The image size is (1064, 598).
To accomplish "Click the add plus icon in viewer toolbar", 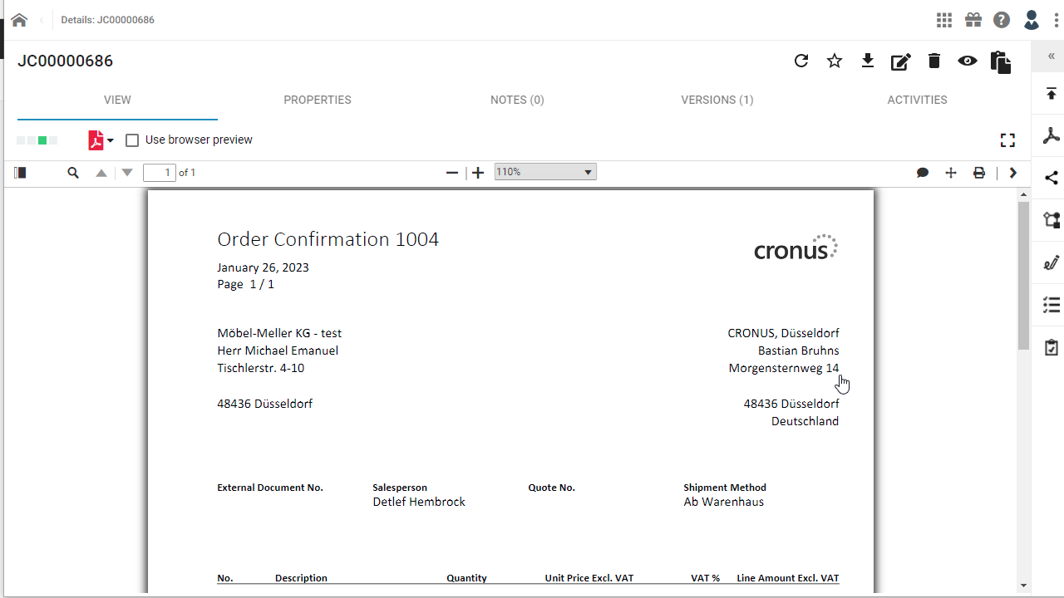I will coord(951,173).
